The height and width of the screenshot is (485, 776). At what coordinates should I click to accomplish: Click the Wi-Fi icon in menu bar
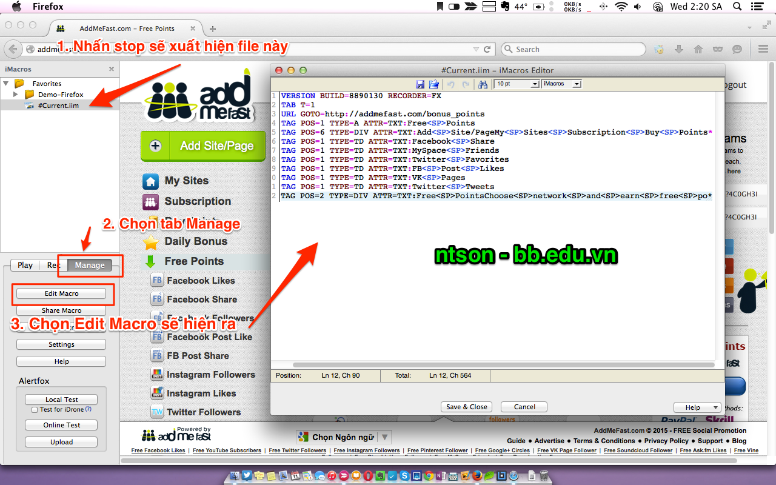621,7
